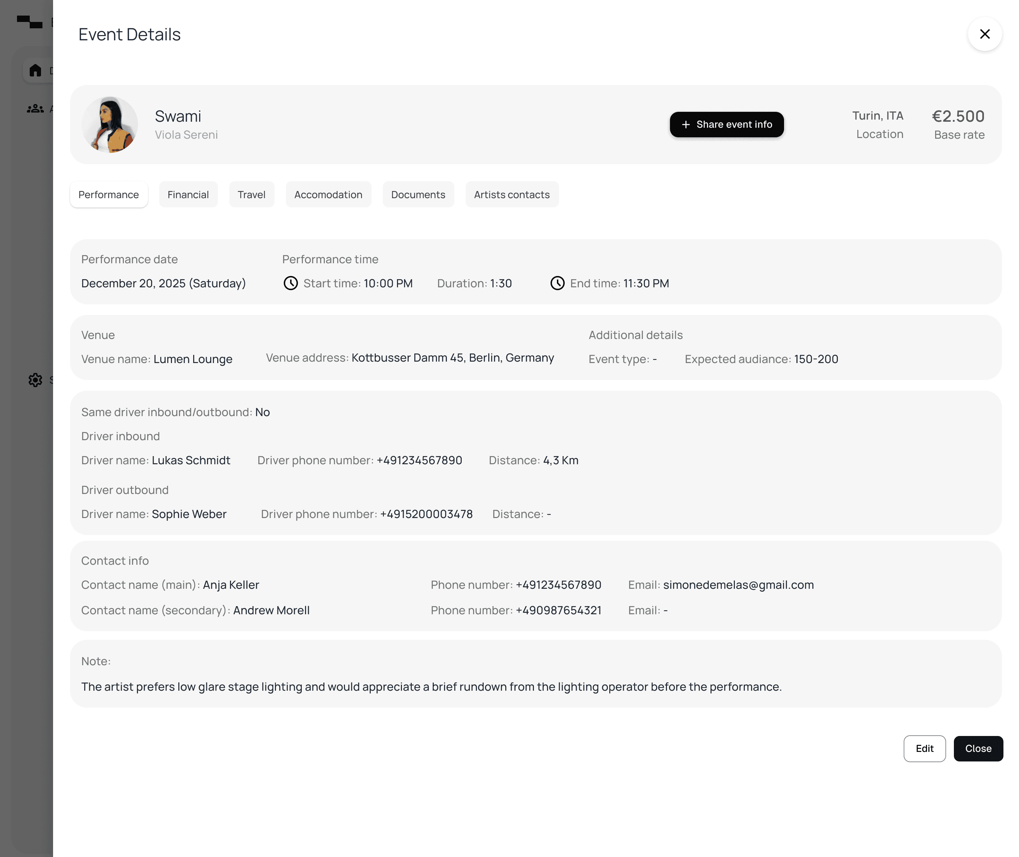The width and height of the screenshot is (1019, 857).
Task: Select the Accomodation tab
Action: (x=328, y=194)
